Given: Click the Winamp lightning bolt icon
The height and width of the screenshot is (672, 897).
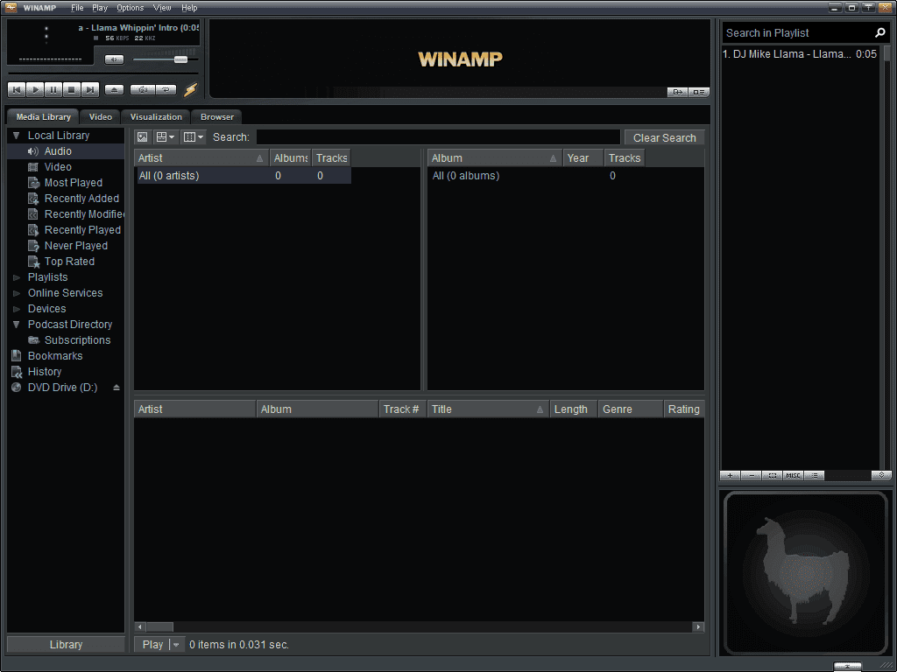Looking at the screenshot, I should point(190,90).
